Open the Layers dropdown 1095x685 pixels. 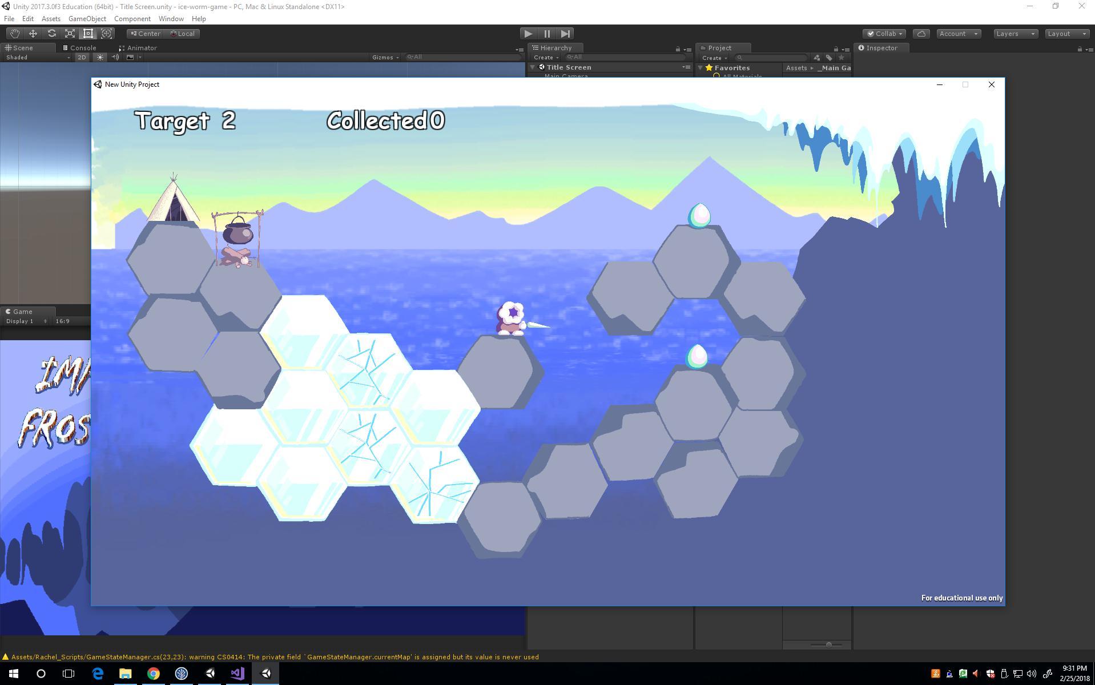[x=1015, y=34]
